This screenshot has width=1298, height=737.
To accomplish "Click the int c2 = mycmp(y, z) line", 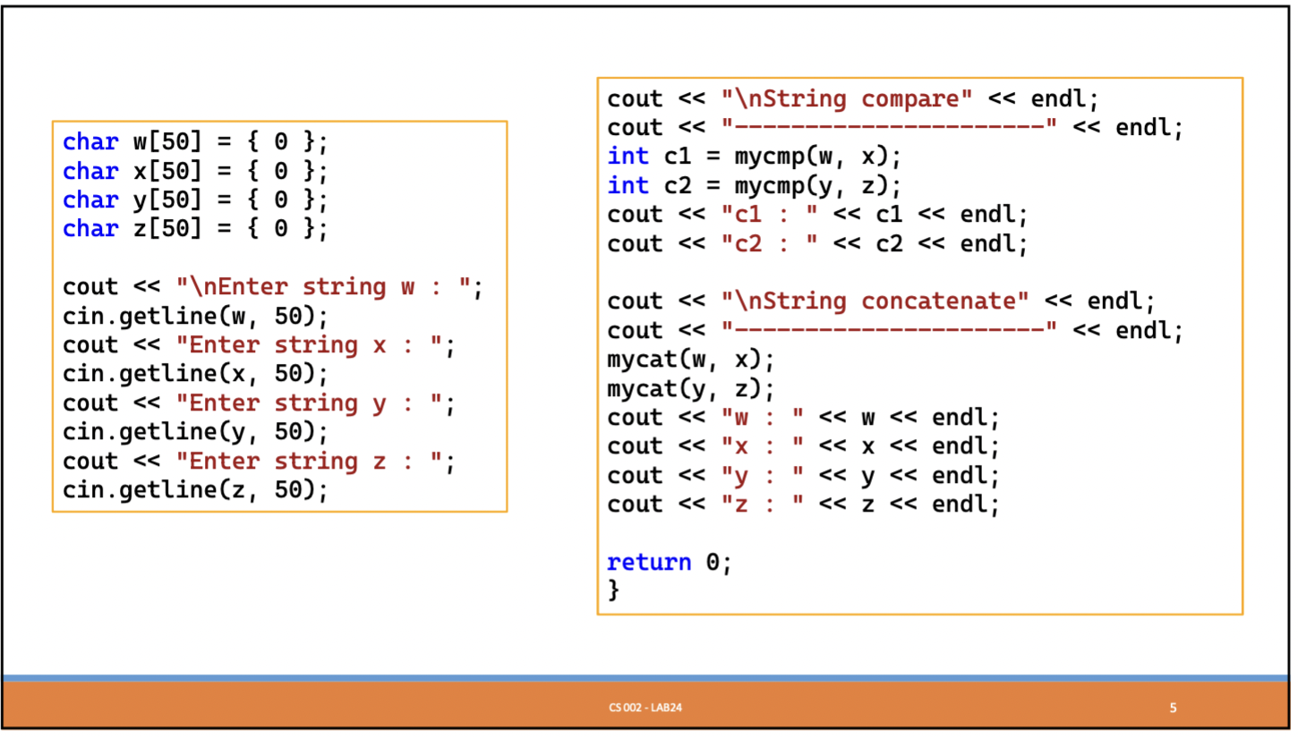I will 752,185.
